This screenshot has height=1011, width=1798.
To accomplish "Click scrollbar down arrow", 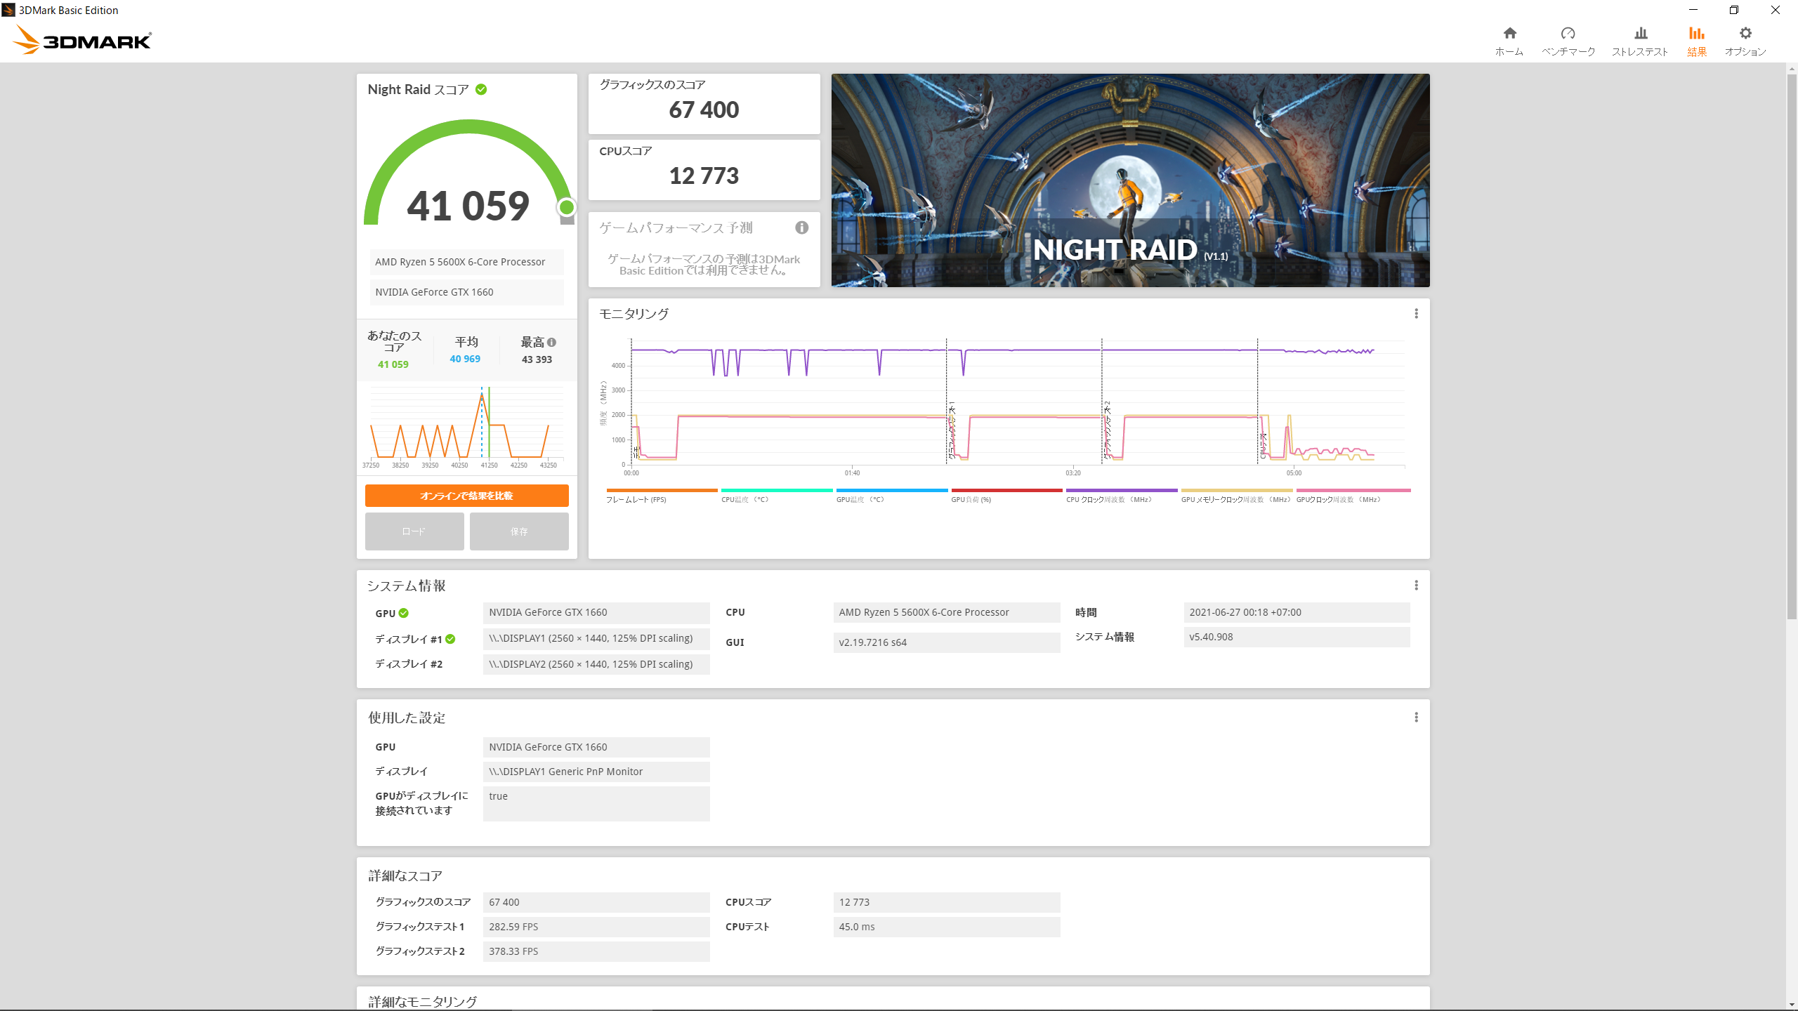I will (1792, 1005).
